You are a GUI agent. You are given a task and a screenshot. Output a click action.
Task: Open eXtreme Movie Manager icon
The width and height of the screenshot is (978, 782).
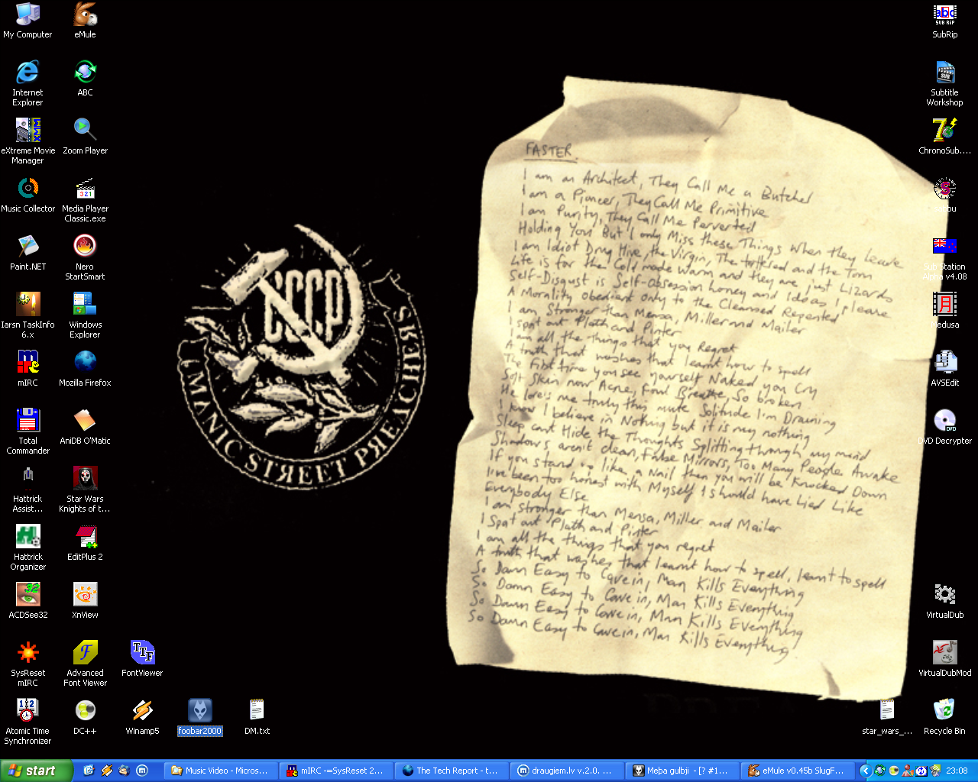point(28,141)
